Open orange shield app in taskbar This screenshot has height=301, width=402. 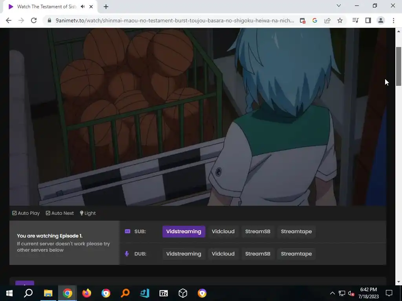point(202,293)
